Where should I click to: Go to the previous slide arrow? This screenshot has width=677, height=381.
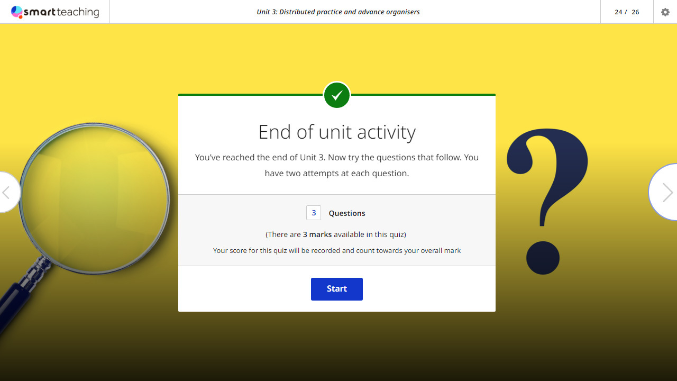pos(7,192)
